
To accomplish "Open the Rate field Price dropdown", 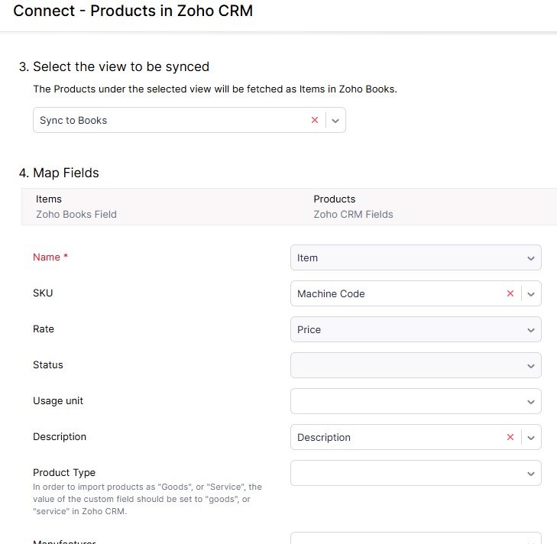I will tap(531, 330).
